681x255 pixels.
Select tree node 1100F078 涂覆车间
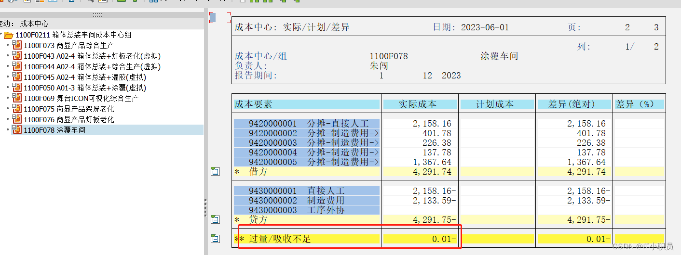pos(54,130)
